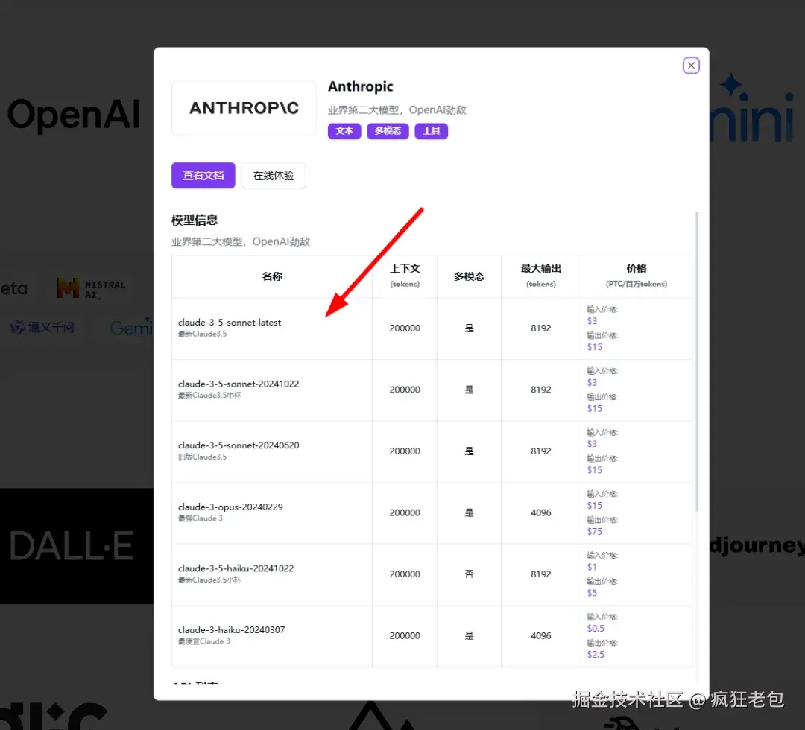Click the OpenAI logo in background page
This screenshot has width=805, height=730.
tap(73, 114)
